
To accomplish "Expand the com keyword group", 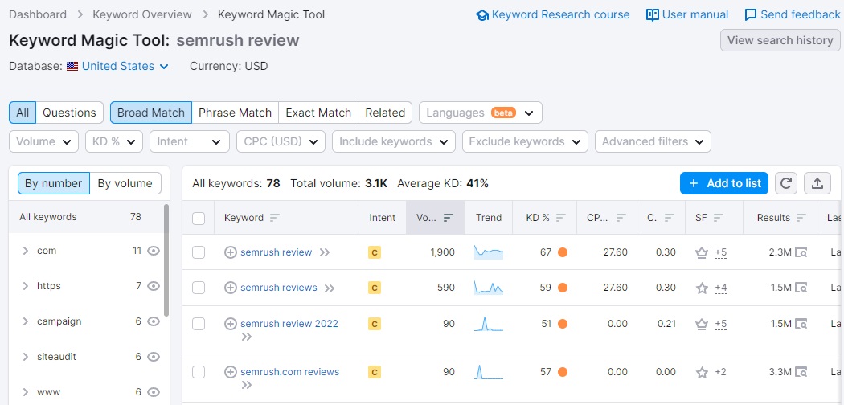I will [x=25, y=251].
